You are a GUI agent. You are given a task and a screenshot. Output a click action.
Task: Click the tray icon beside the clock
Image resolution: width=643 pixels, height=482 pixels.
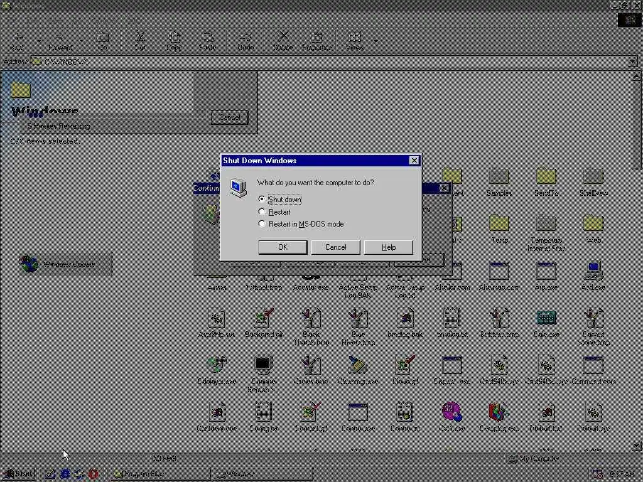tap(598, 474)
